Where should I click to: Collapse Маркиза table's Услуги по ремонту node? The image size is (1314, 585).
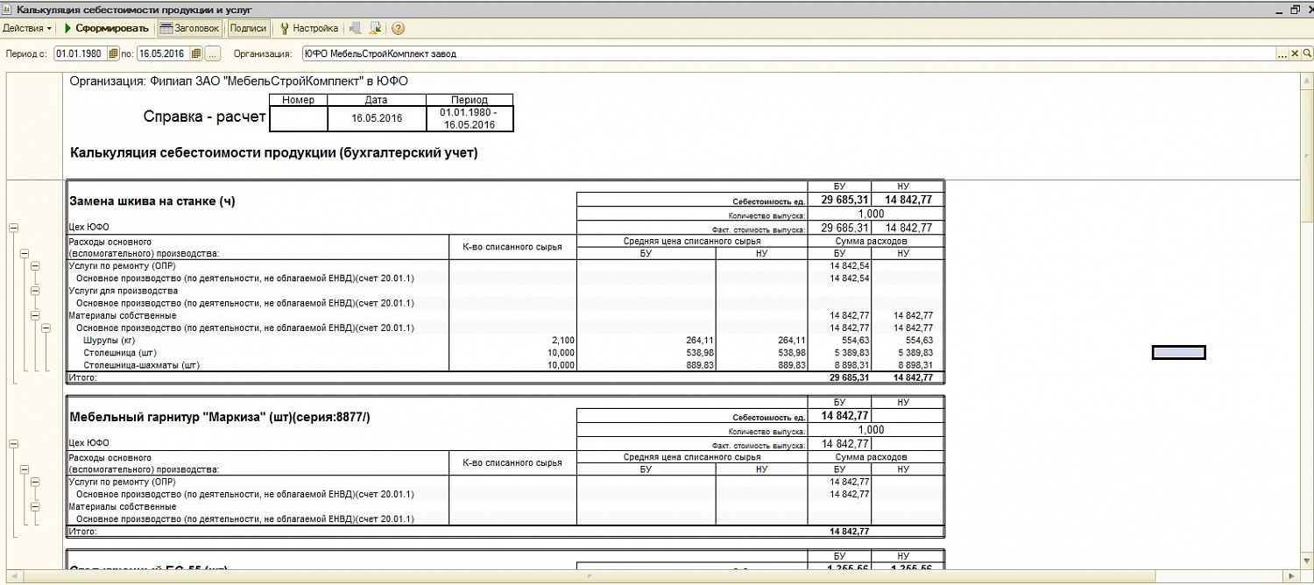tap(35, 482)
